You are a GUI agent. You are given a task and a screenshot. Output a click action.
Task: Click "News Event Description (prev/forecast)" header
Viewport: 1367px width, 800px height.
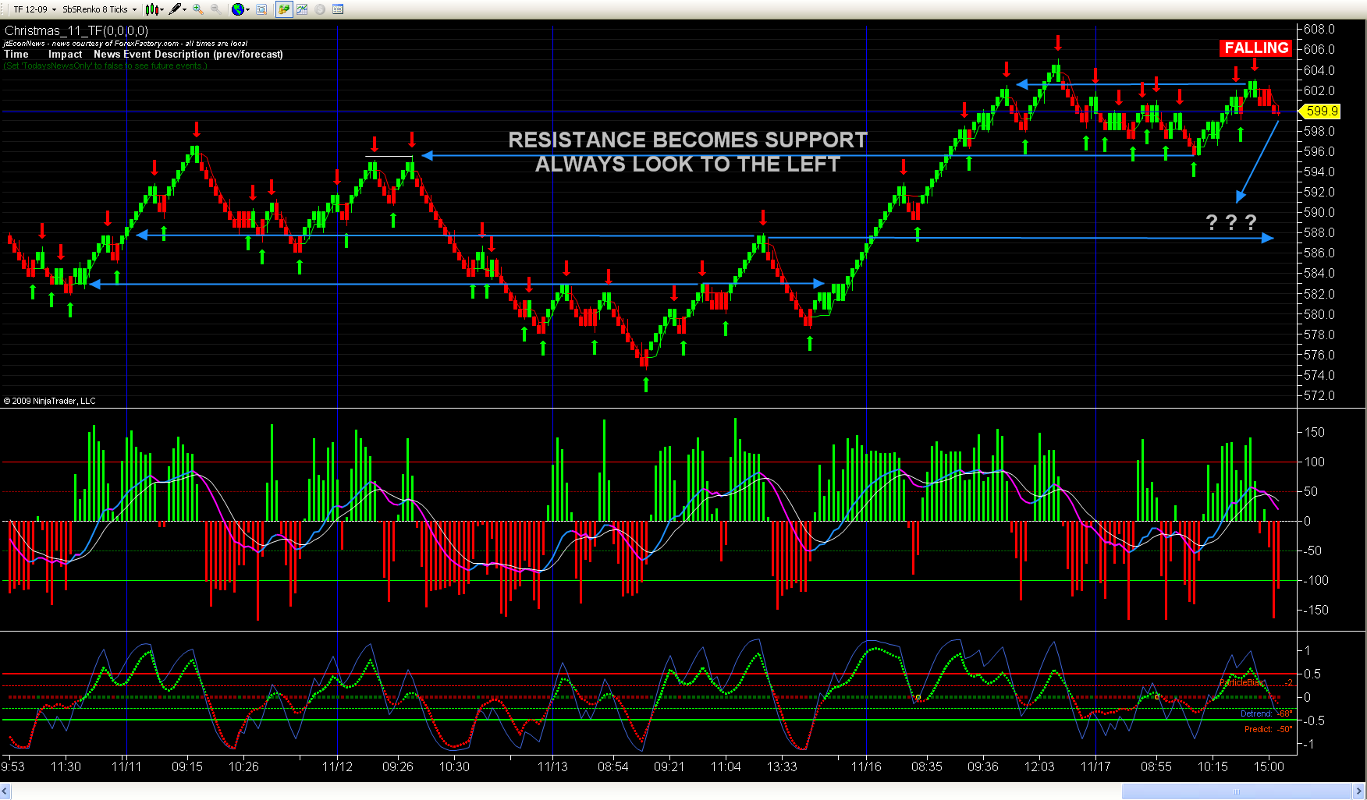pyautogui.click(x=188, y=55)
